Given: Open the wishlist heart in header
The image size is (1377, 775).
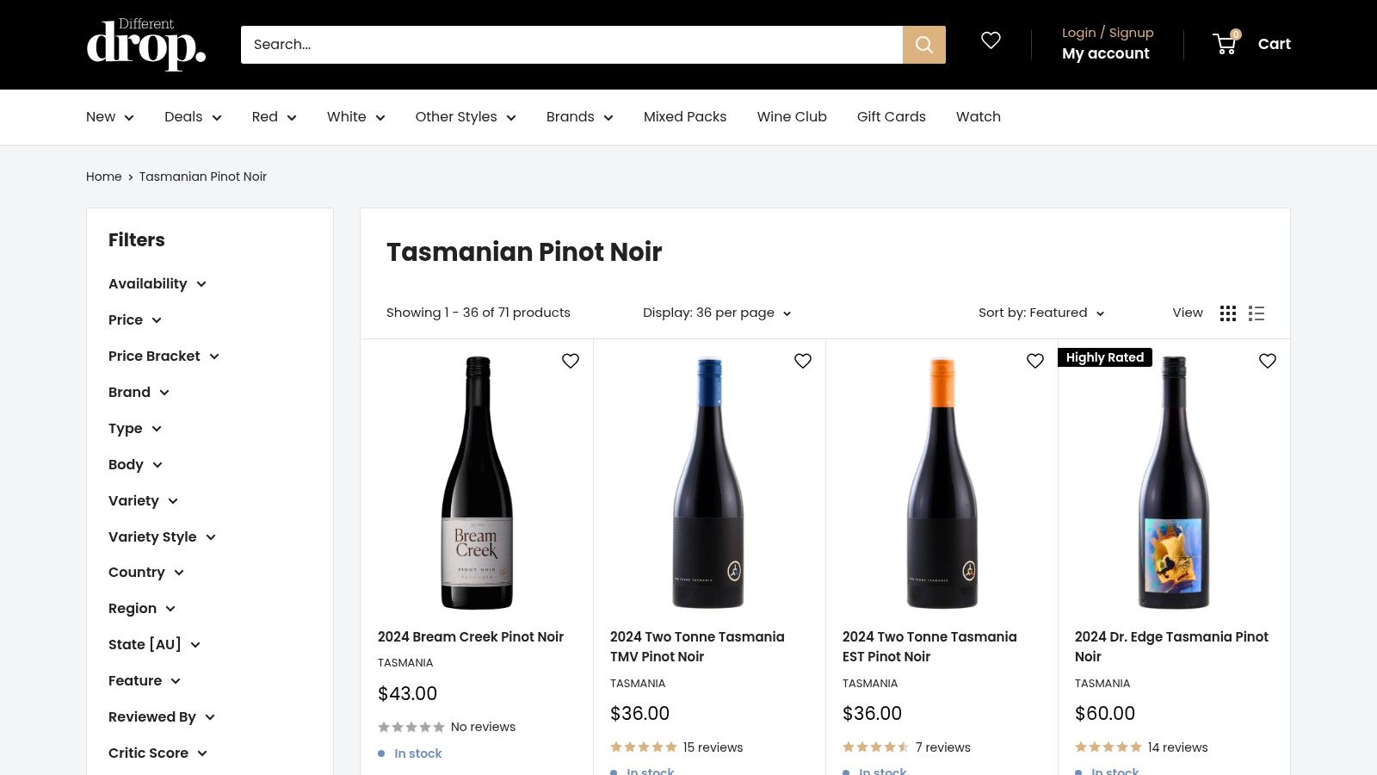Looking at the screenshot, I should 991,40.
